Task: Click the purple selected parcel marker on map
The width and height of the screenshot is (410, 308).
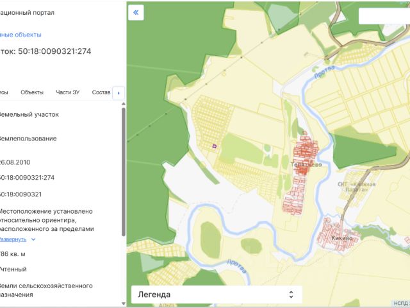Action: point(215,146)
